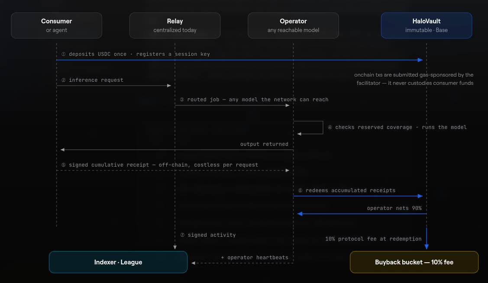The height and width of the screenshot is (283, 488).
Task: Select the Relay centralized today box
Action: click(x=175, y=26)
